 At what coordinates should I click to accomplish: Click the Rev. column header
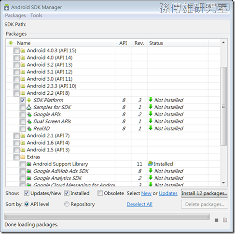click(x=139, y=43)
